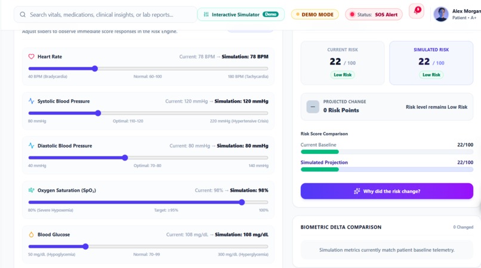Click 'Why did the risk change?' button

(x=387, y=191)
